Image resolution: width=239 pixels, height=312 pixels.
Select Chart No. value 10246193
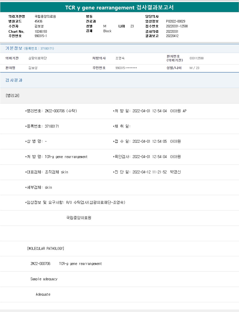[41, 31]
